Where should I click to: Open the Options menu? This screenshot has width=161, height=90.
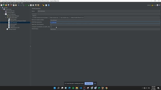pyautogui.click(x=15, y=3)
